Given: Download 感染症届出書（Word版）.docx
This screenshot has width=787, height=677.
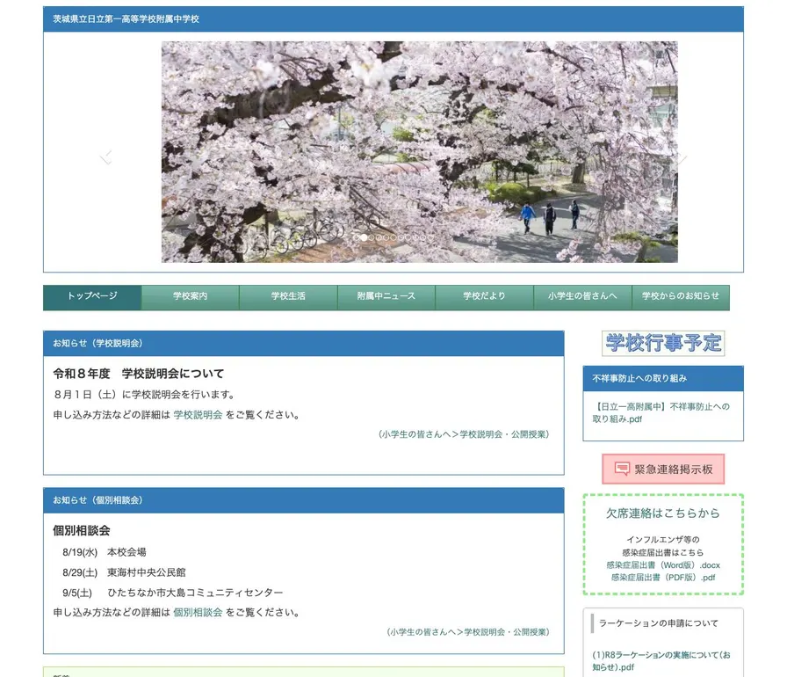Looking at the screenshot, I should point(663,565).
